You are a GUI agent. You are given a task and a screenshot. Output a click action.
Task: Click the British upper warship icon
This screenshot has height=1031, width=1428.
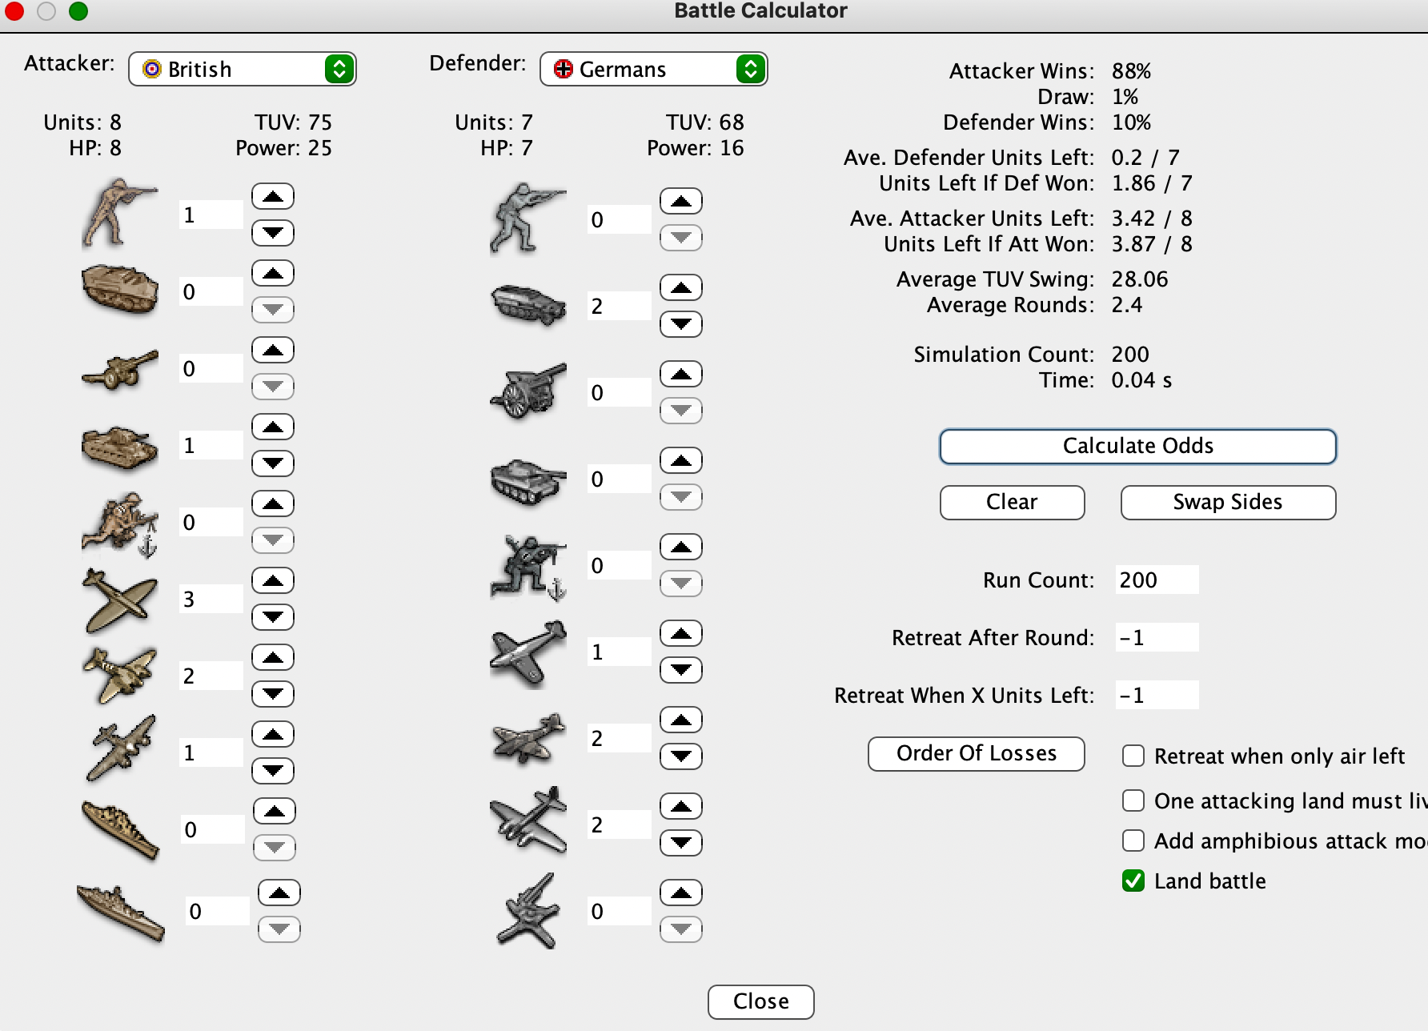pyautogui.click(x=120, y=831)
